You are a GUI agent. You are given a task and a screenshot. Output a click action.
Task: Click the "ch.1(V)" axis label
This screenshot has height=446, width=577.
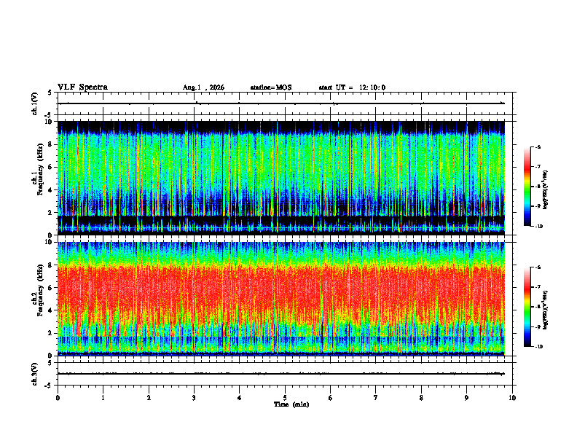[x=35, y=103]
